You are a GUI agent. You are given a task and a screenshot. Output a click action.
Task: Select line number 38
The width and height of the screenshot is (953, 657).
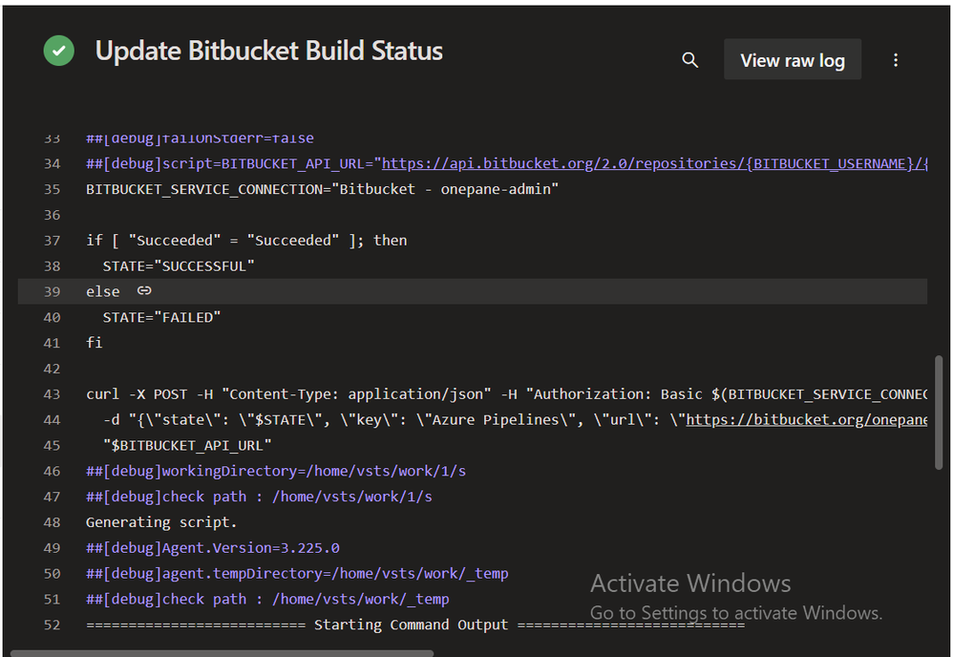pos(53,265)
